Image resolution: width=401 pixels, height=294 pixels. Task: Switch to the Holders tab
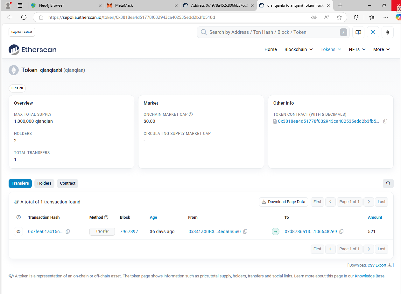(44, 183)
